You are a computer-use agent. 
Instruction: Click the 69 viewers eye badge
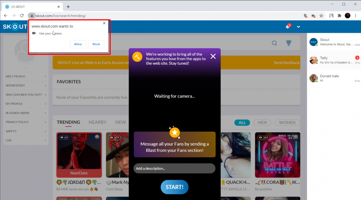pyautogui.click(x=64, y=137)
